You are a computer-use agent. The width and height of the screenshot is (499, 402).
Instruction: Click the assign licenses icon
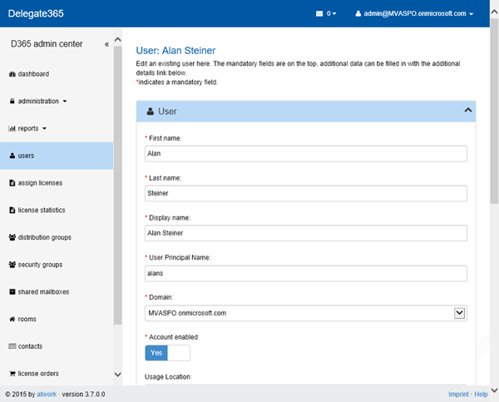[12, 183]
